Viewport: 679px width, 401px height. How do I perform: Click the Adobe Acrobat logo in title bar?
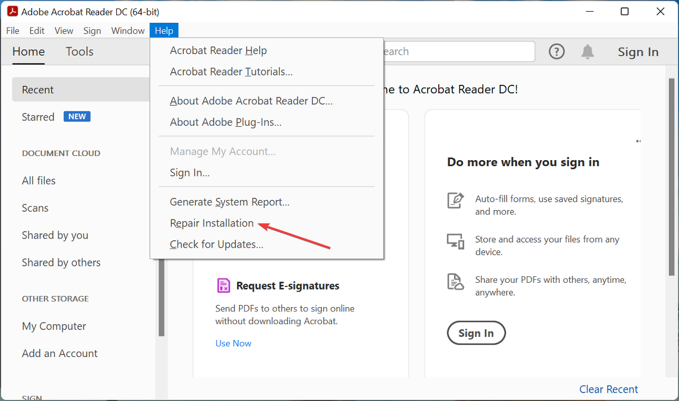[x=13, y=12]
